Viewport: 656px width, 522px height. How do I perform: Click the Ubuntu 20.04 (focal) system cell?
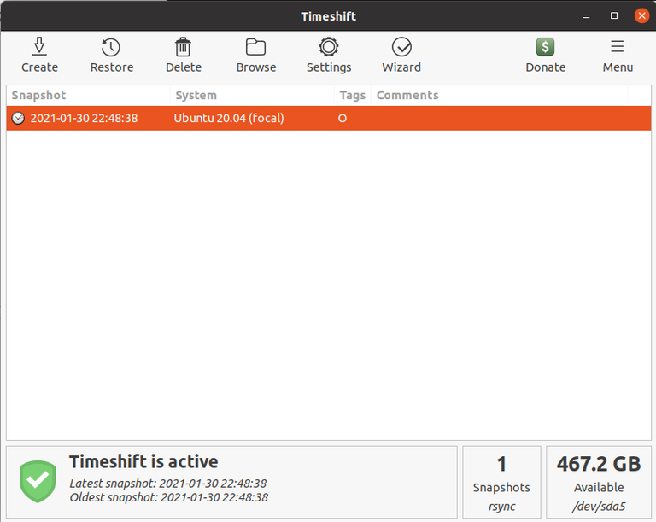click(x=229, y=118)
